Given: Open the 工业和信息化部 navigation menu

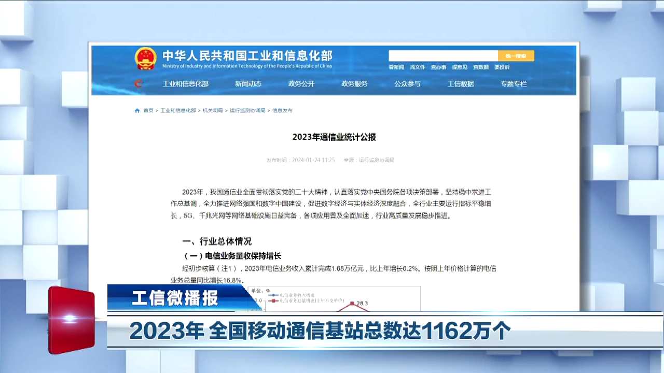Looking at the screenshot, I should [x=185, y=84].
